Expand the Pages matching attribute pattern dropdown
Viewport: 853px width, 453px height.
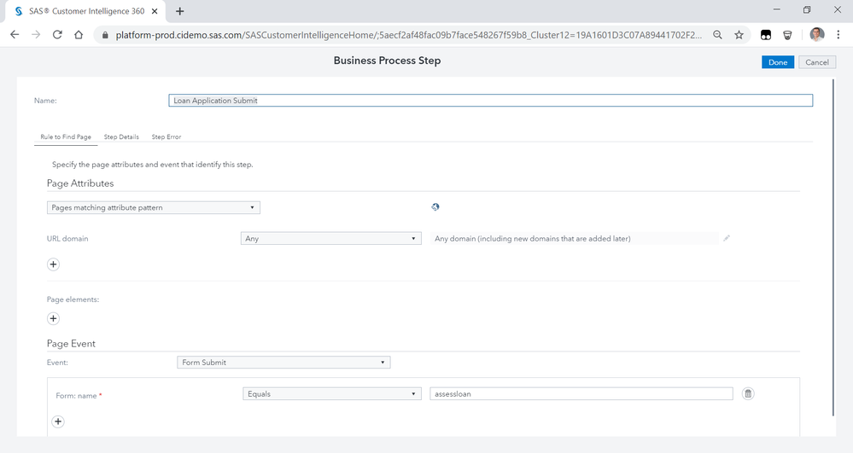tap(154, 207)
